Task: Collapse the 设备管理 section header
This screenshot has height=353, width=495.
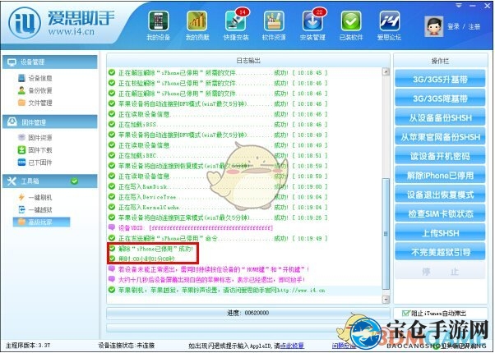Action: coord(50,62)
